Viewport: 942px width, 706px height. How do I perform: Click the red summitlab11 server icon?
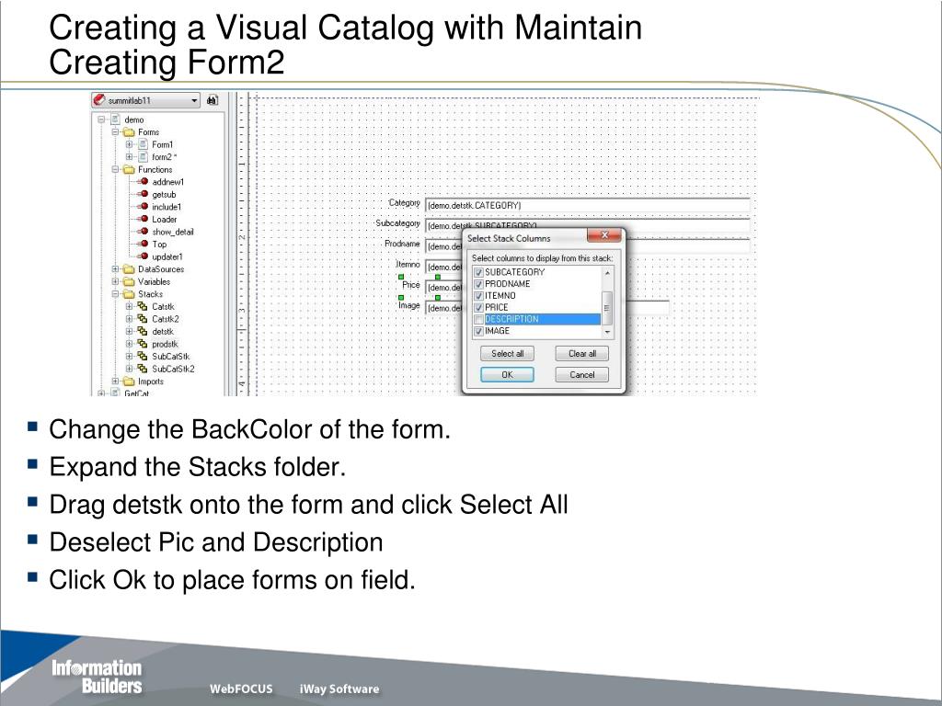99,100
